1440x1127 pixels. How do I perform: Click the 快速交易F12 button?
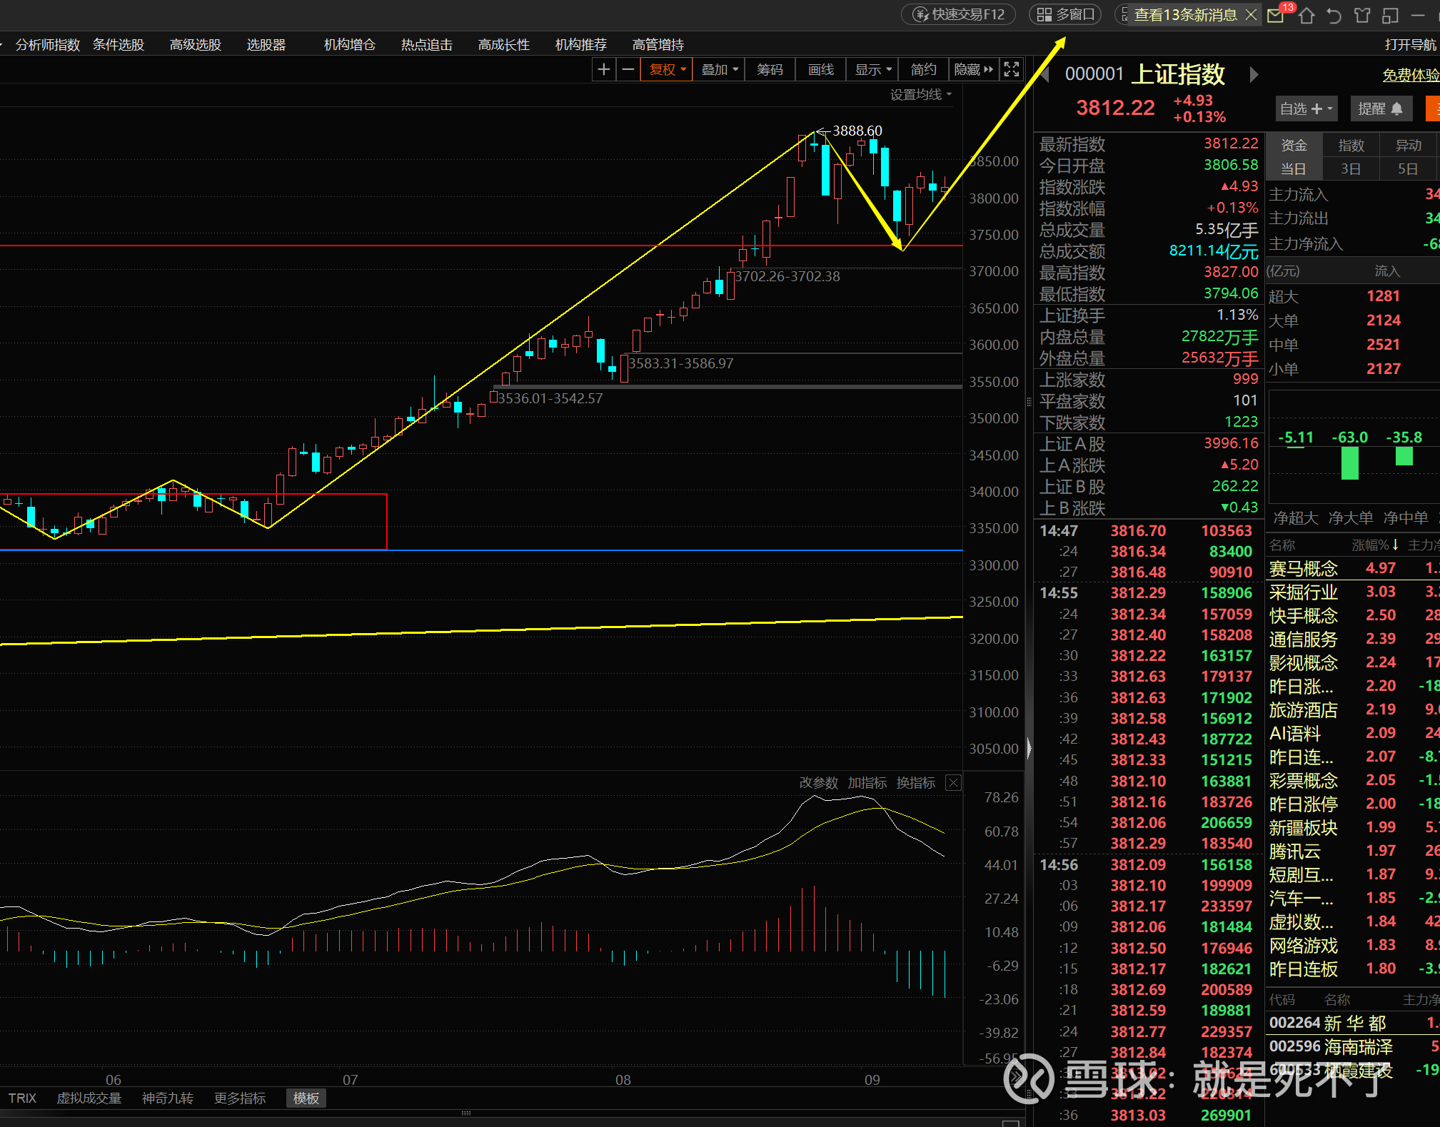coord(959,14)
